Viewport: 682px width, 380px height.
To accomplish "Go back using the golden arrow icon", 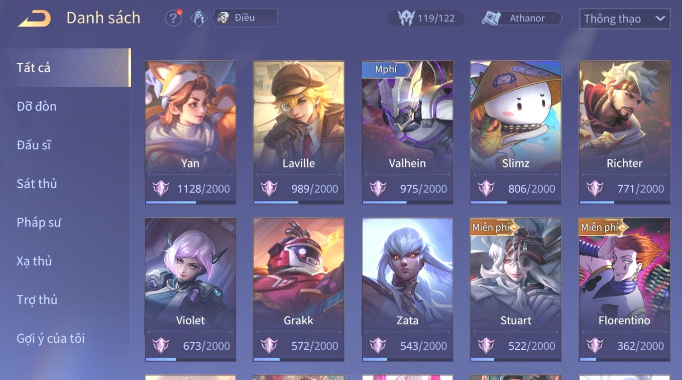I will pyautogui.click(x=34, y=19).
